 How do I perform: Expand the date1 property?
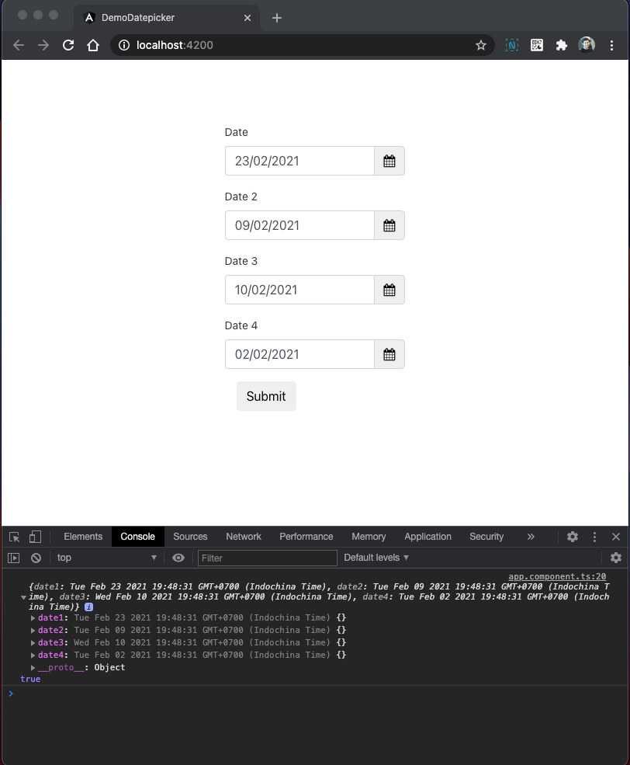point(33,618)
